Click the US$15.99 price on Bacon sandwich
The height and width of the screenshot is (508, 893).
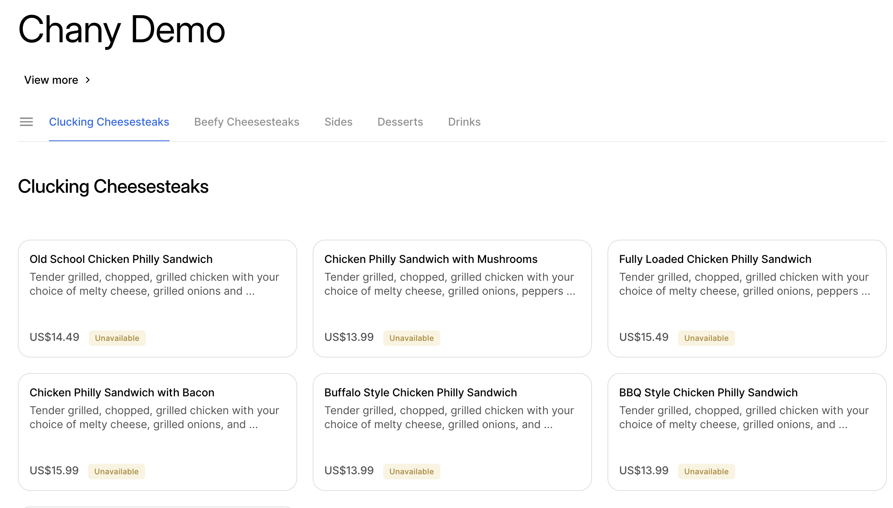54,471
